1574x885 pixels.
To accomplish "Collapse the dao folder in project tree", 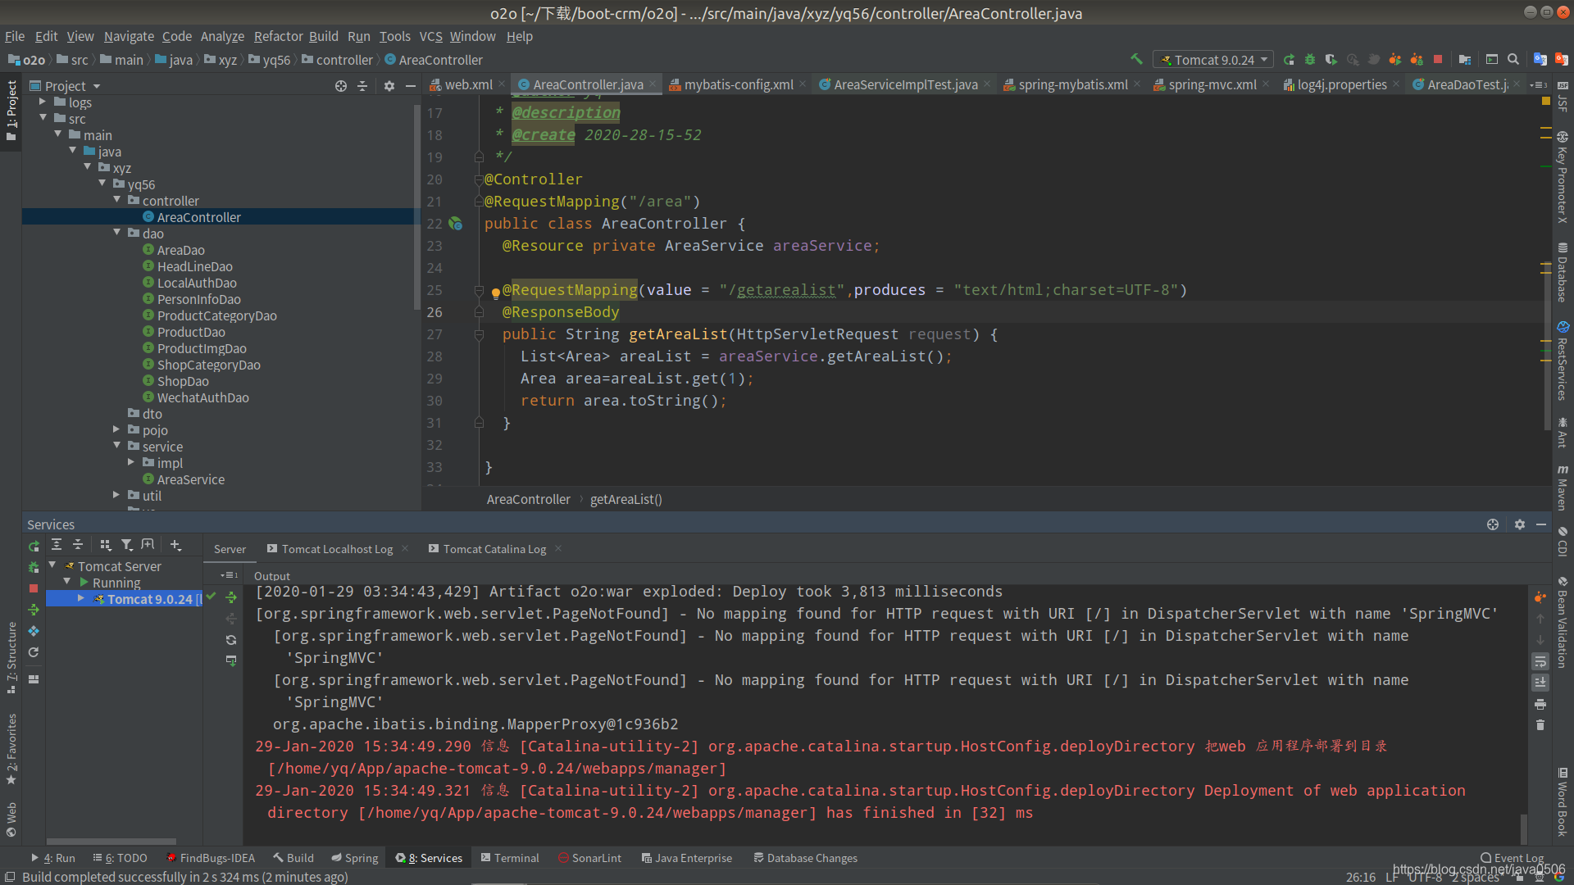I will click(x=117, y=234).
